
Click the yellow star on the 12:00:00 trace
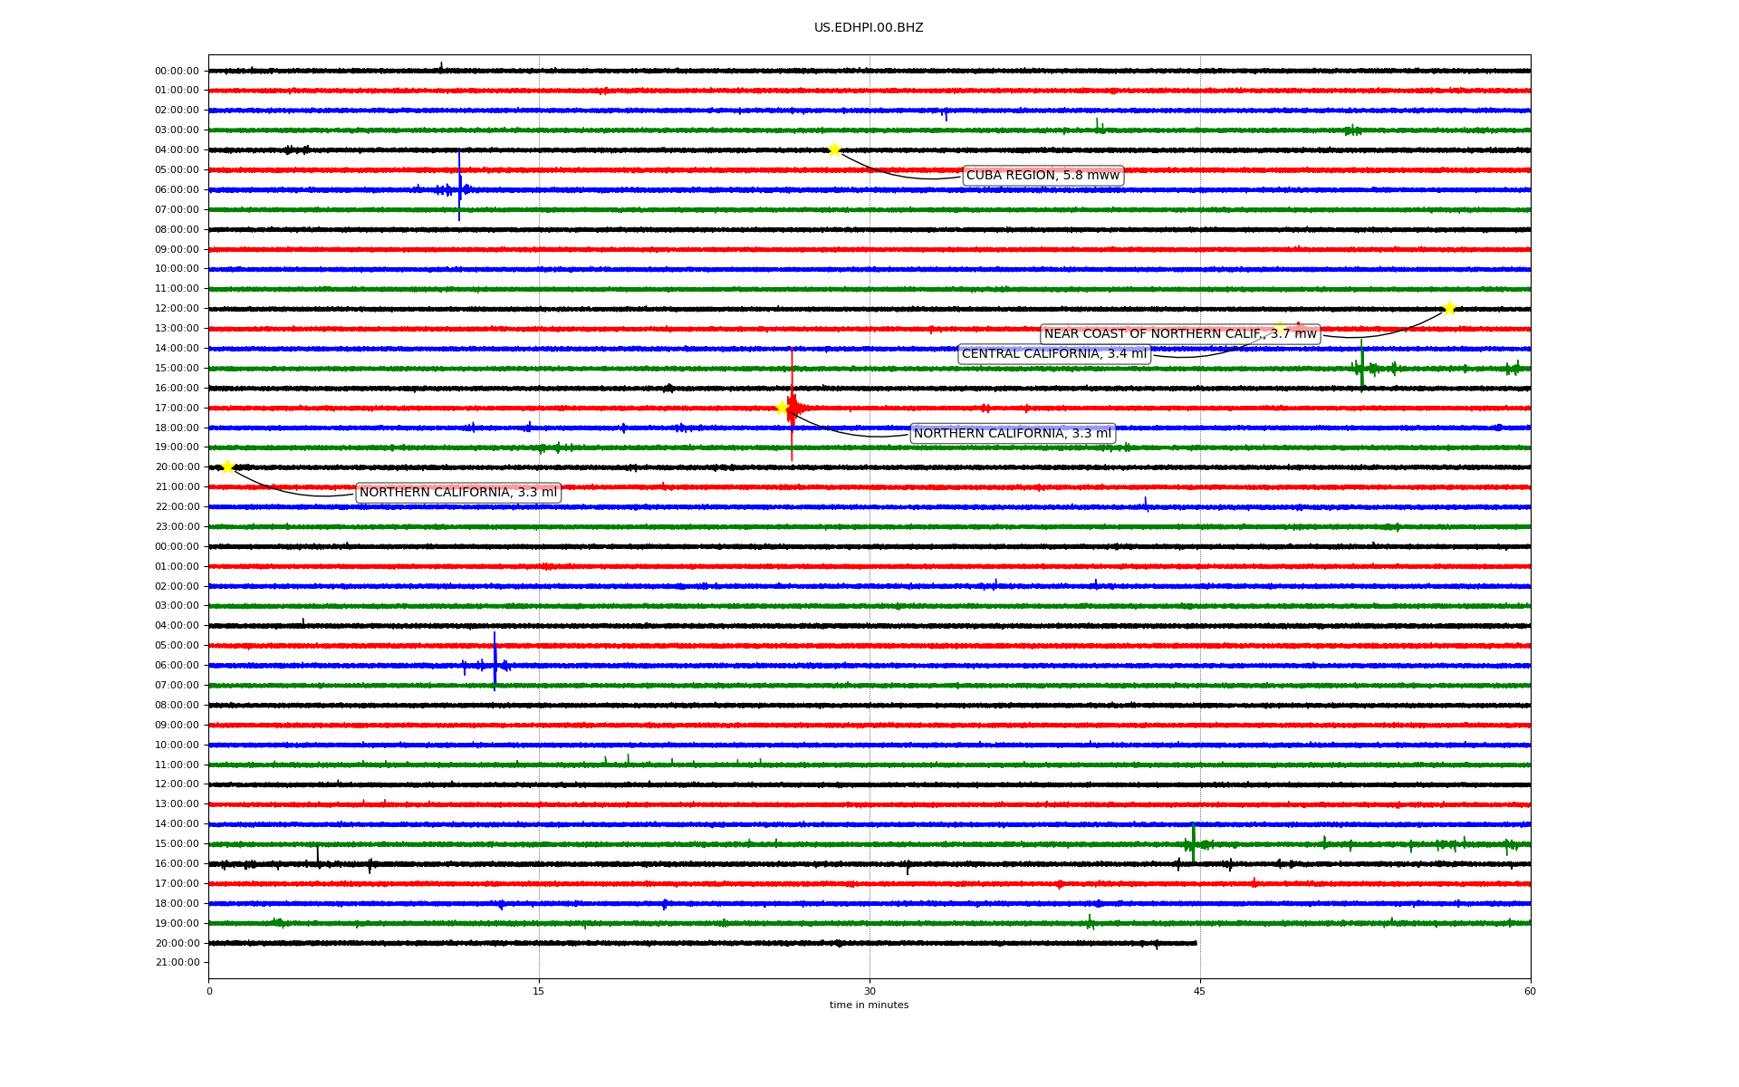1449,308
